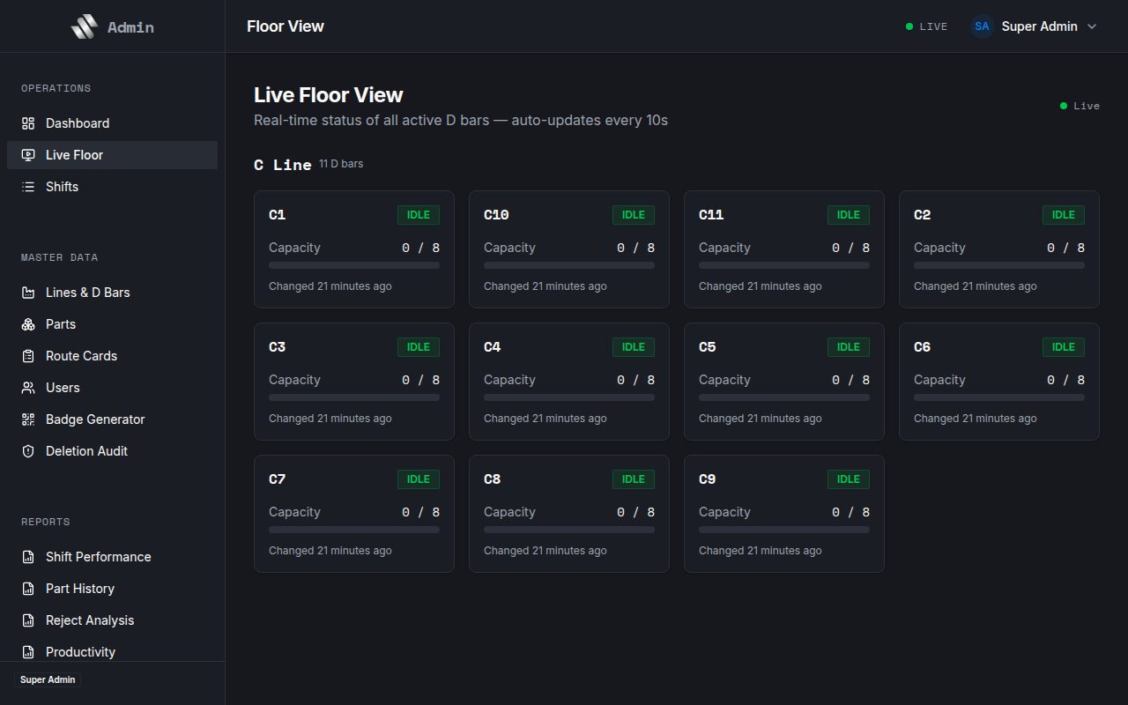Click the Reject Analysis report icon
Image resolution: width=1128 pixels, height=705 pixels.
[x=28, y=620]
